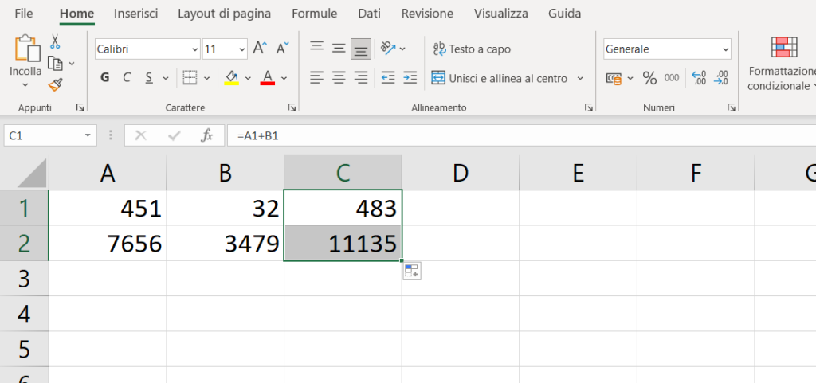
Task: Apply thousands separator 000 icon
Action: (x=671, y=79)
